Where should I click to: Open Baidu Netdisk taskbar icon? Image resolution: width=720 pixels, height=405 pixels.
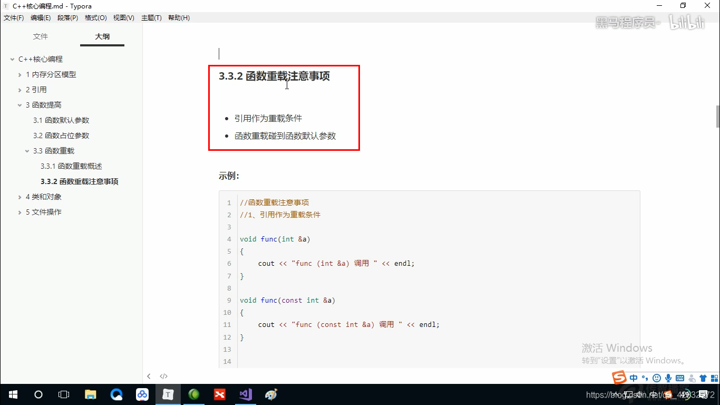point(142,394)
